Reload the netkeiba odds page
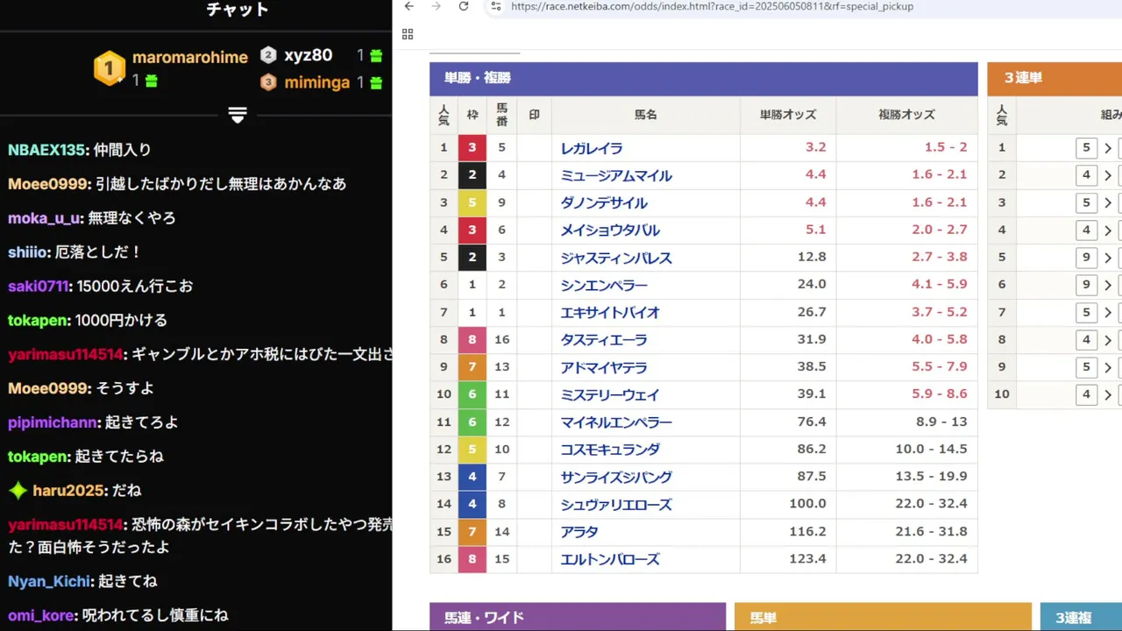 (464, 6)
